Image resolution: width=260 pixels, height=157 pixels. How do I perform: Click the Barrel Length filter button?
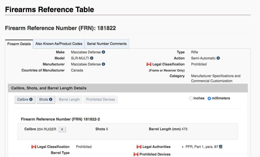pos(69,99)
